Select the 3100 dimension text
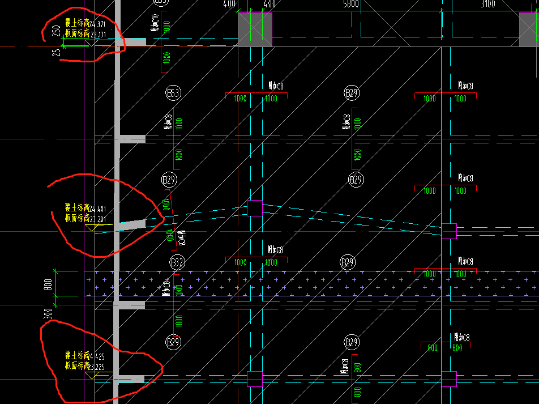The height and width of the screenshot is (404, 539). click(x=488, y=4)
